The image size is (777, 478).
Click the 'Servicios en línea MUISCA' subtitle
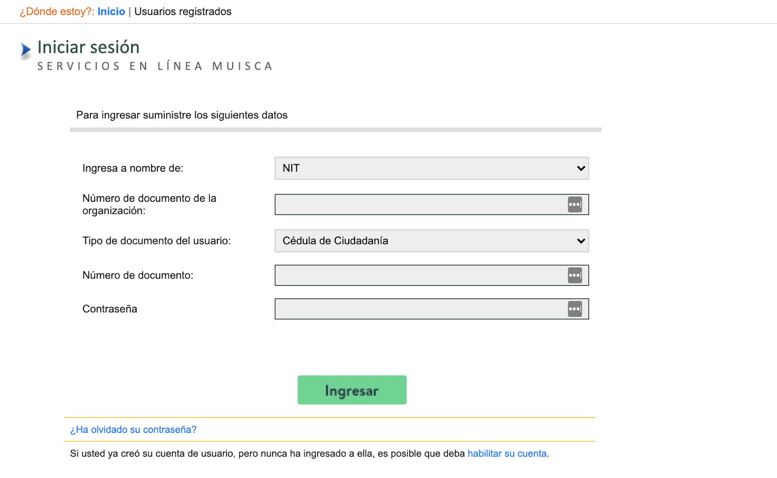pyautogui.click(x=155, y=66)
